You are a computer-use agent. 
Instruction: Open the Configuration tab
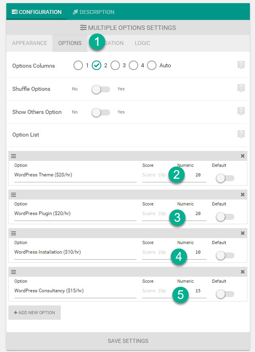click(37, 12)
